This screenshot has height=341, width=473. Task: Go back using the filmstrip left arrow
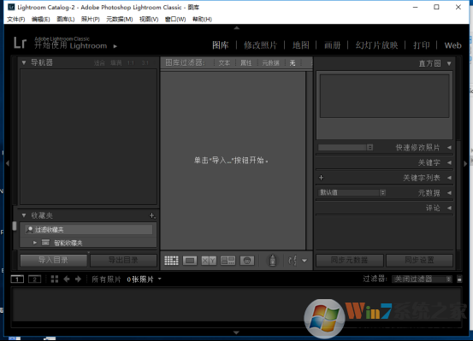pos(67,279)
